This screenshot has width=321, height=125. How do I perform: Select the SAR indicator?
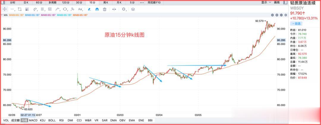(105, 120)
